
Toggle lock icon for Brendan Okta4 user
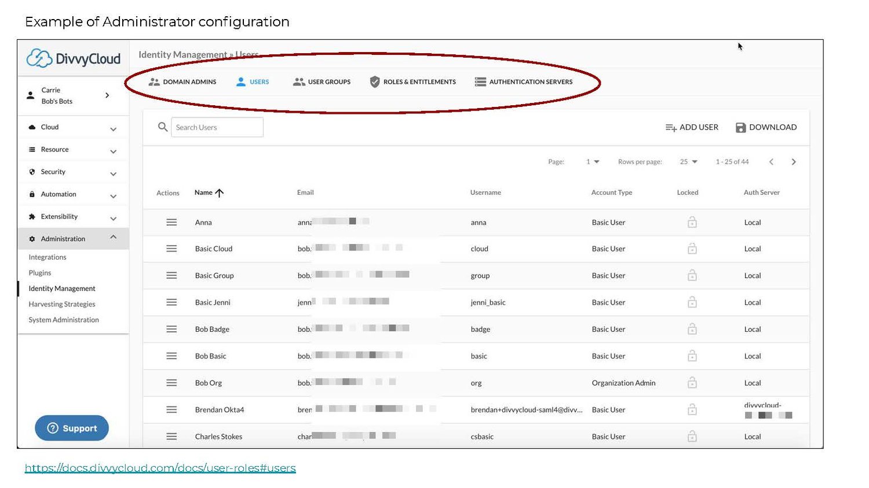coord(692,409)
